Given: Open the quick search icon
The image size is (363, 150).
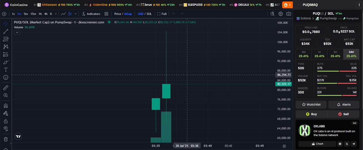Looking at the screenshot, I should (273, 14).
